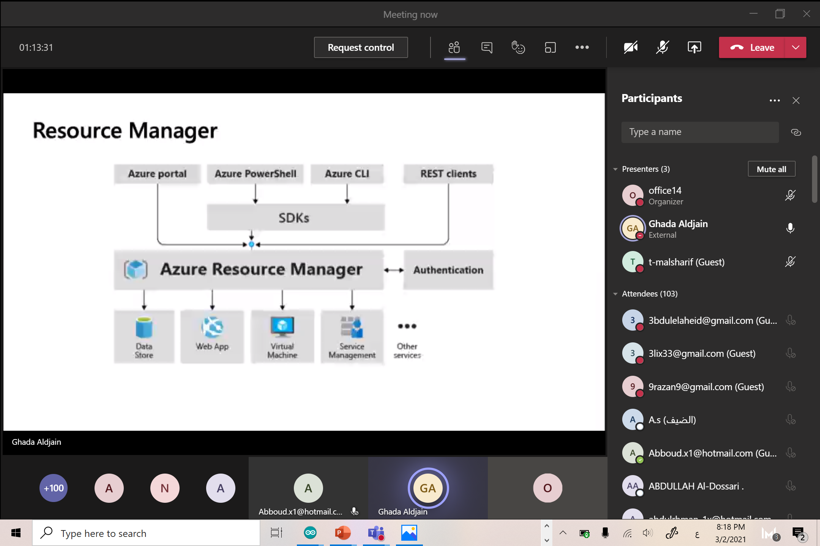Viewport: 820px width, 546px height.
Task: Open the show conversation chat icon
Action: [x=486, y=47]
